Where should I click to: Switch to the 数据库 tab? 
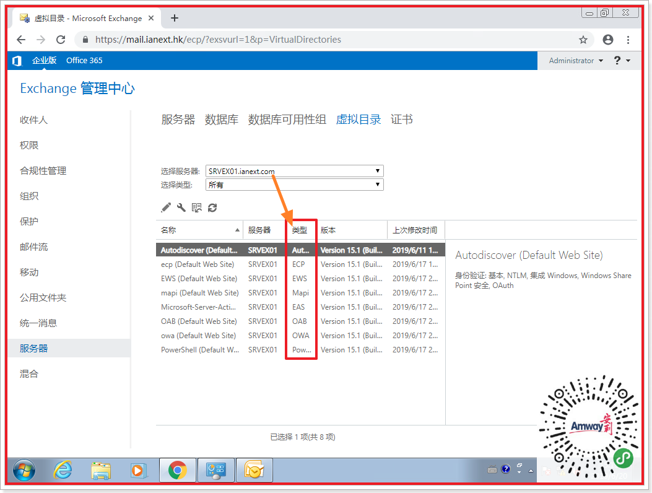click(222, 120)
